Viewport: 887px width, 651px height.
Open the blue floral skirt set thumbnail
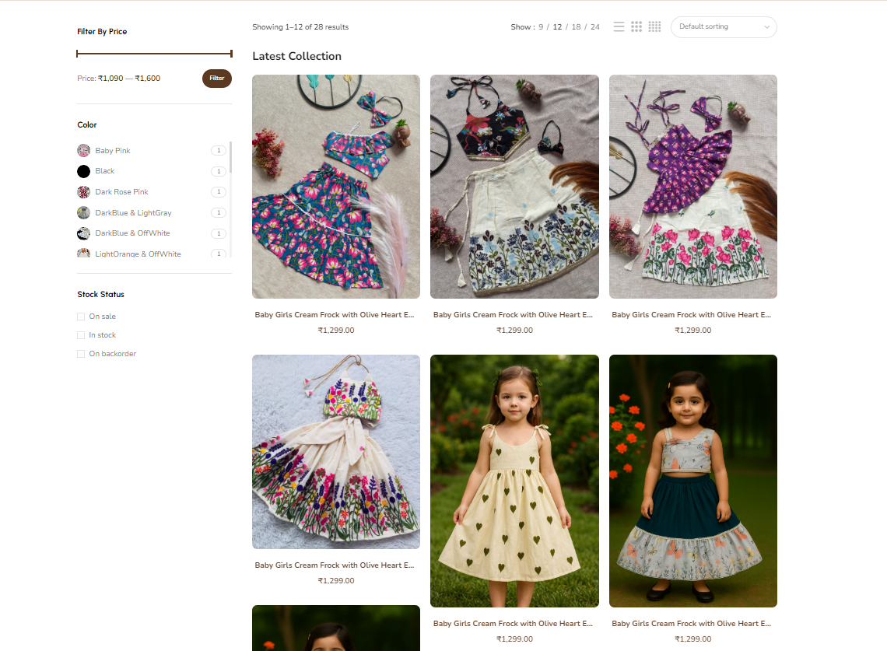pos(336,187)
